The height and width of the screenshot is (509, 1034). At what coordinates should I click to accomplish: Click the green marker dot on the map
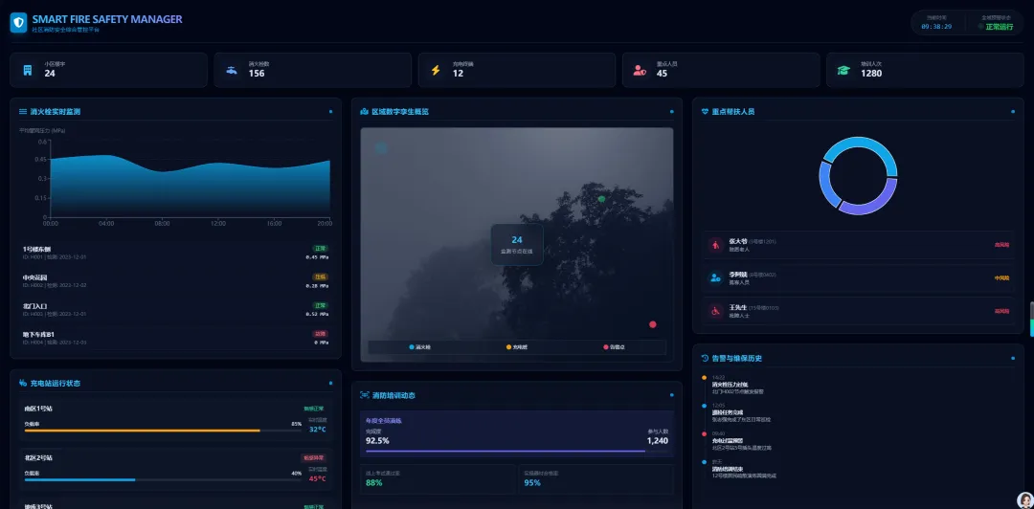pos(601,199)
